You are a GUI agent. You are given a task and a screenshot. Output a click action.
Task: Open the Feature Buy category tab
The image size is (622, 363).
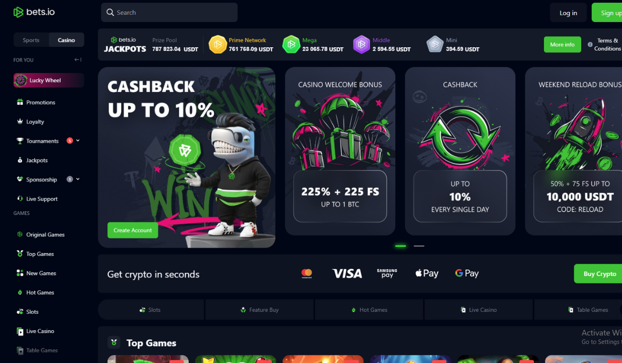pos(259,310)
